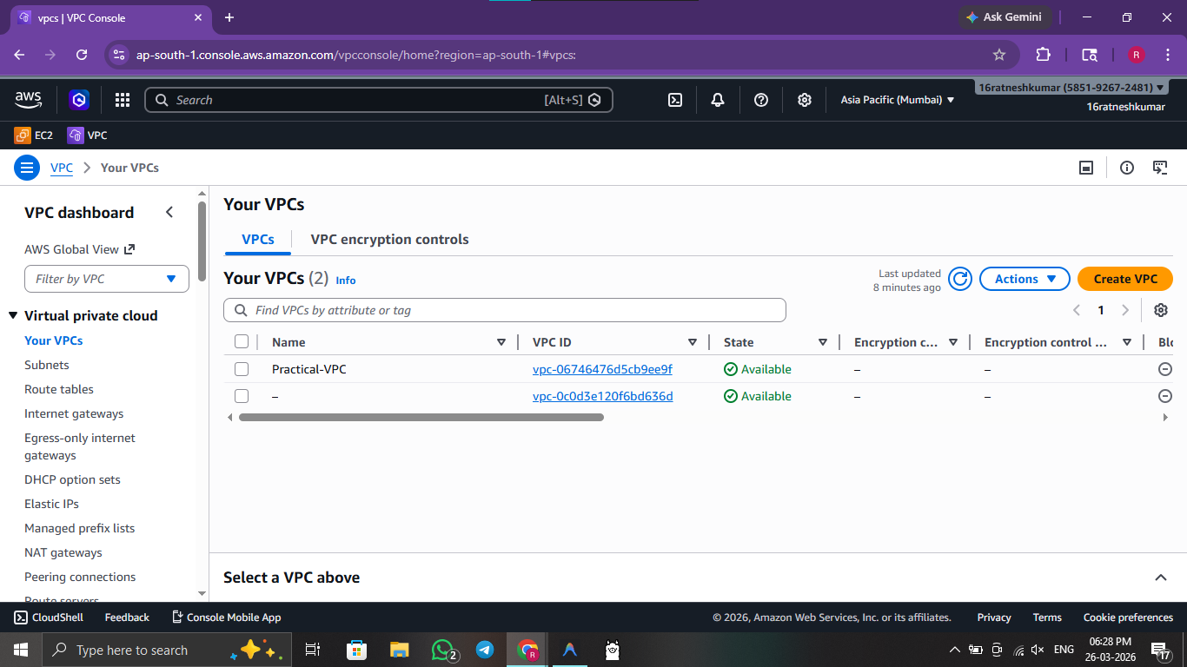Open browser extensions puzzle icon
The height and width of the screenshot is (667, 1187).
pyautogui.click(x=1044, y=55)
